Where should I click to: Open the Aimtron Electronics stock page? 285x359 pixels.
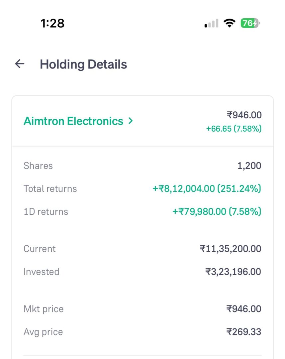click(73, 121)
